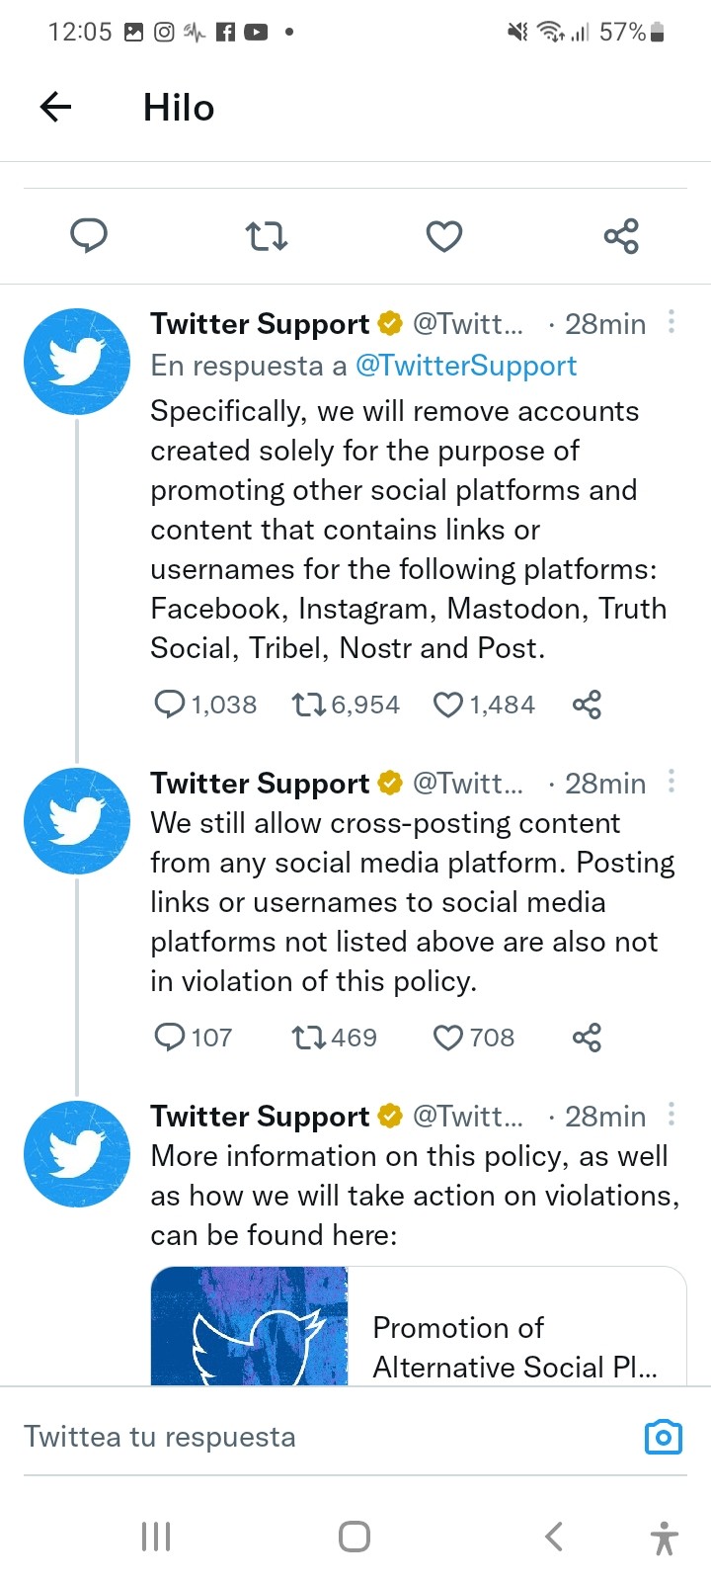This screenshot has height=1581, width=711.
Task: Tap the top share icon
Action: 621,236
